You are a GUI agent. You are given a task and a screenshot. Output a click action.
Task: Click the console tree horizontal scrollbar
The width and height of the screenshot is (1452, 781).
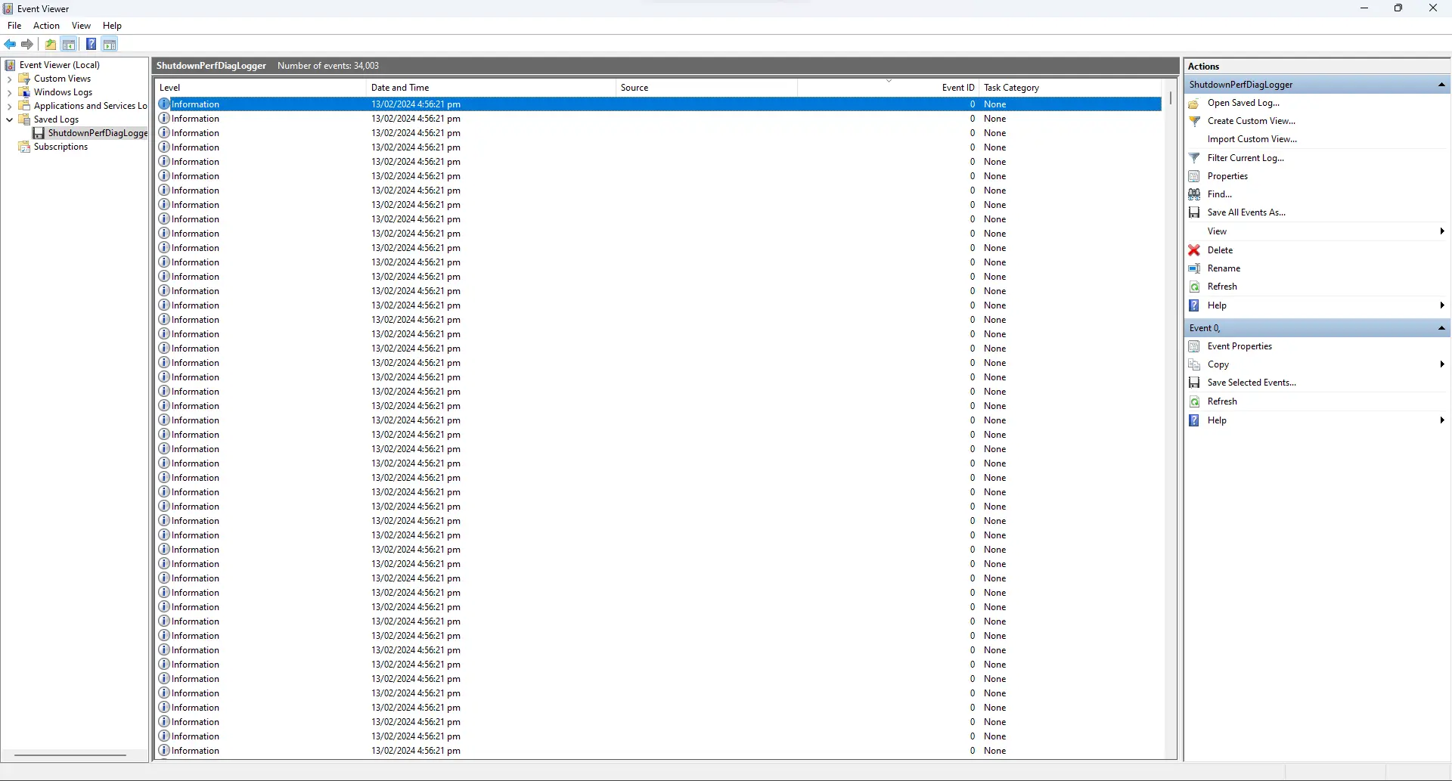click(x=70, y=755)
